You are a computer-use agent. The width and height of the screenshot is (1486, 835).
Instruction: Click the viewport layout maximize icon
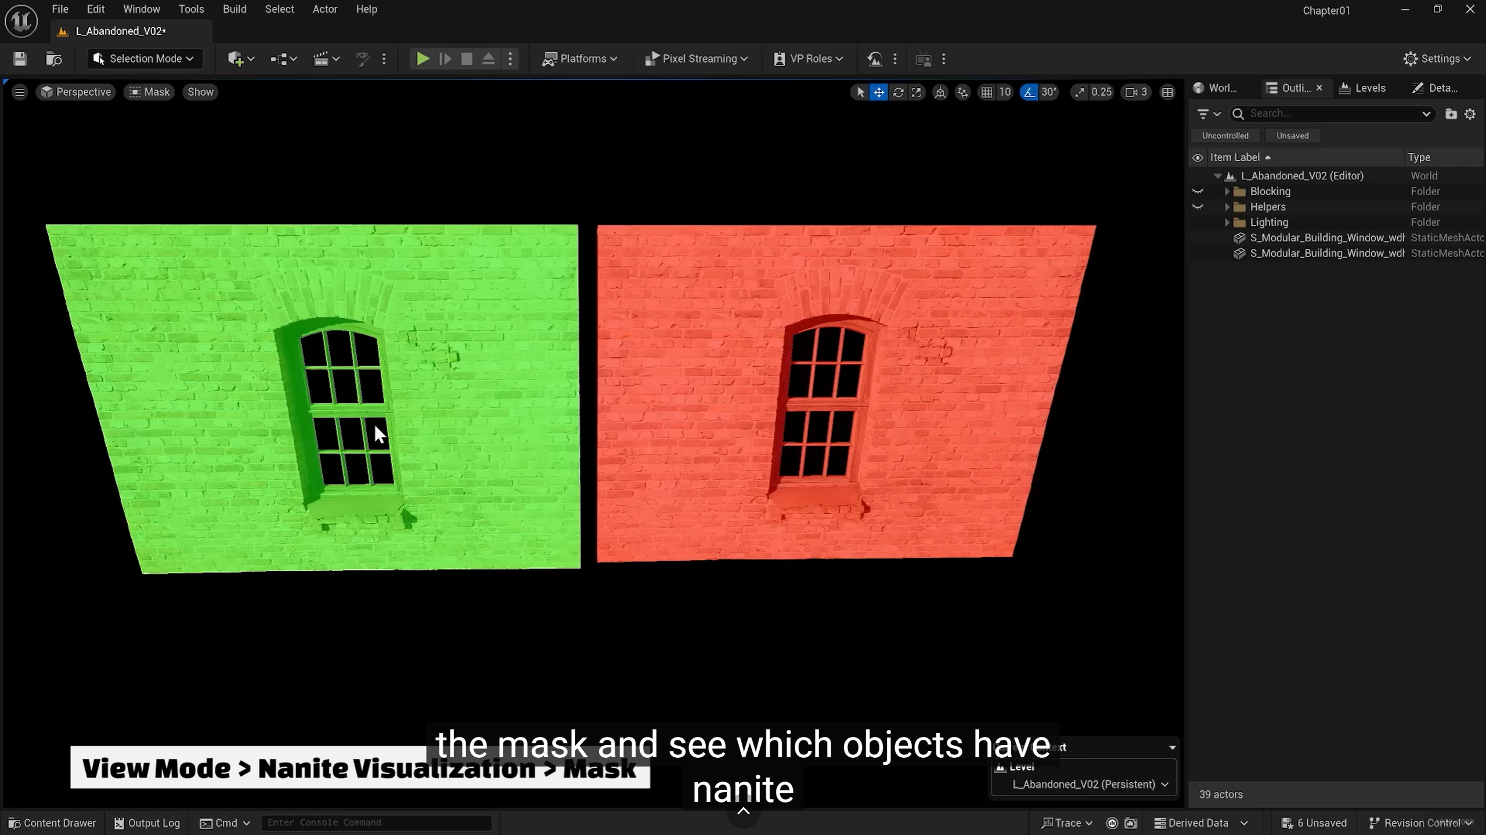pyautogui.click(x=1167, y=92)
